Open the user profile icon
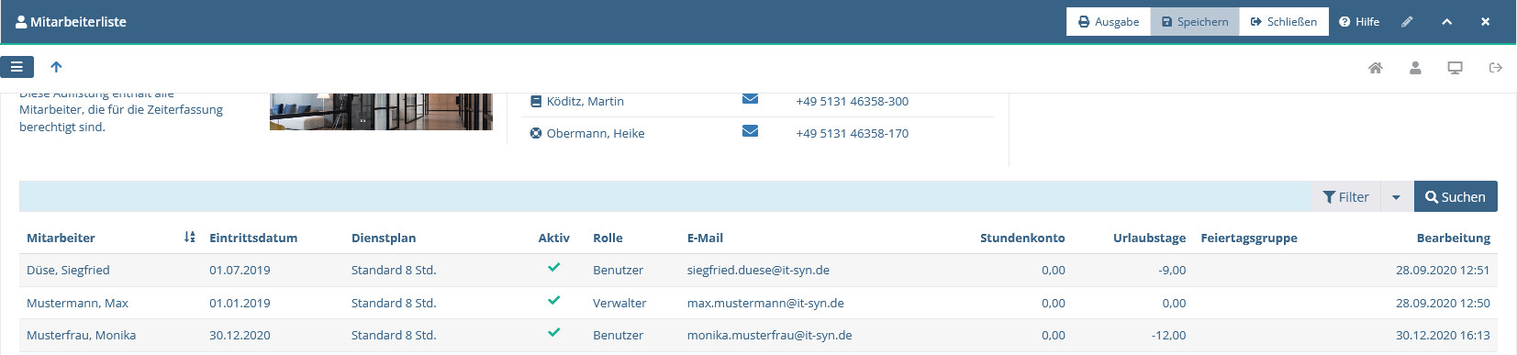 (1415, 68)
